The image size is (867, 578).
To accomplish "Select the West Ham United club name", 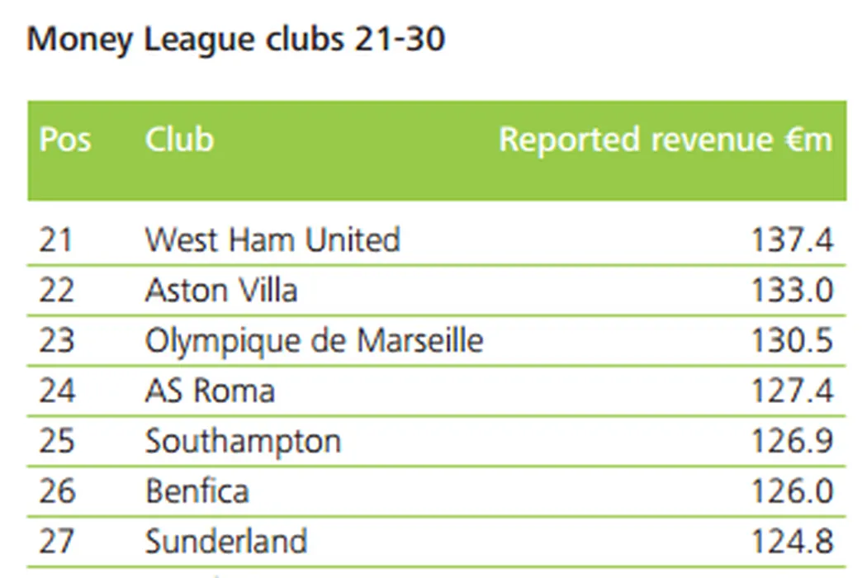I will point(272,240).
